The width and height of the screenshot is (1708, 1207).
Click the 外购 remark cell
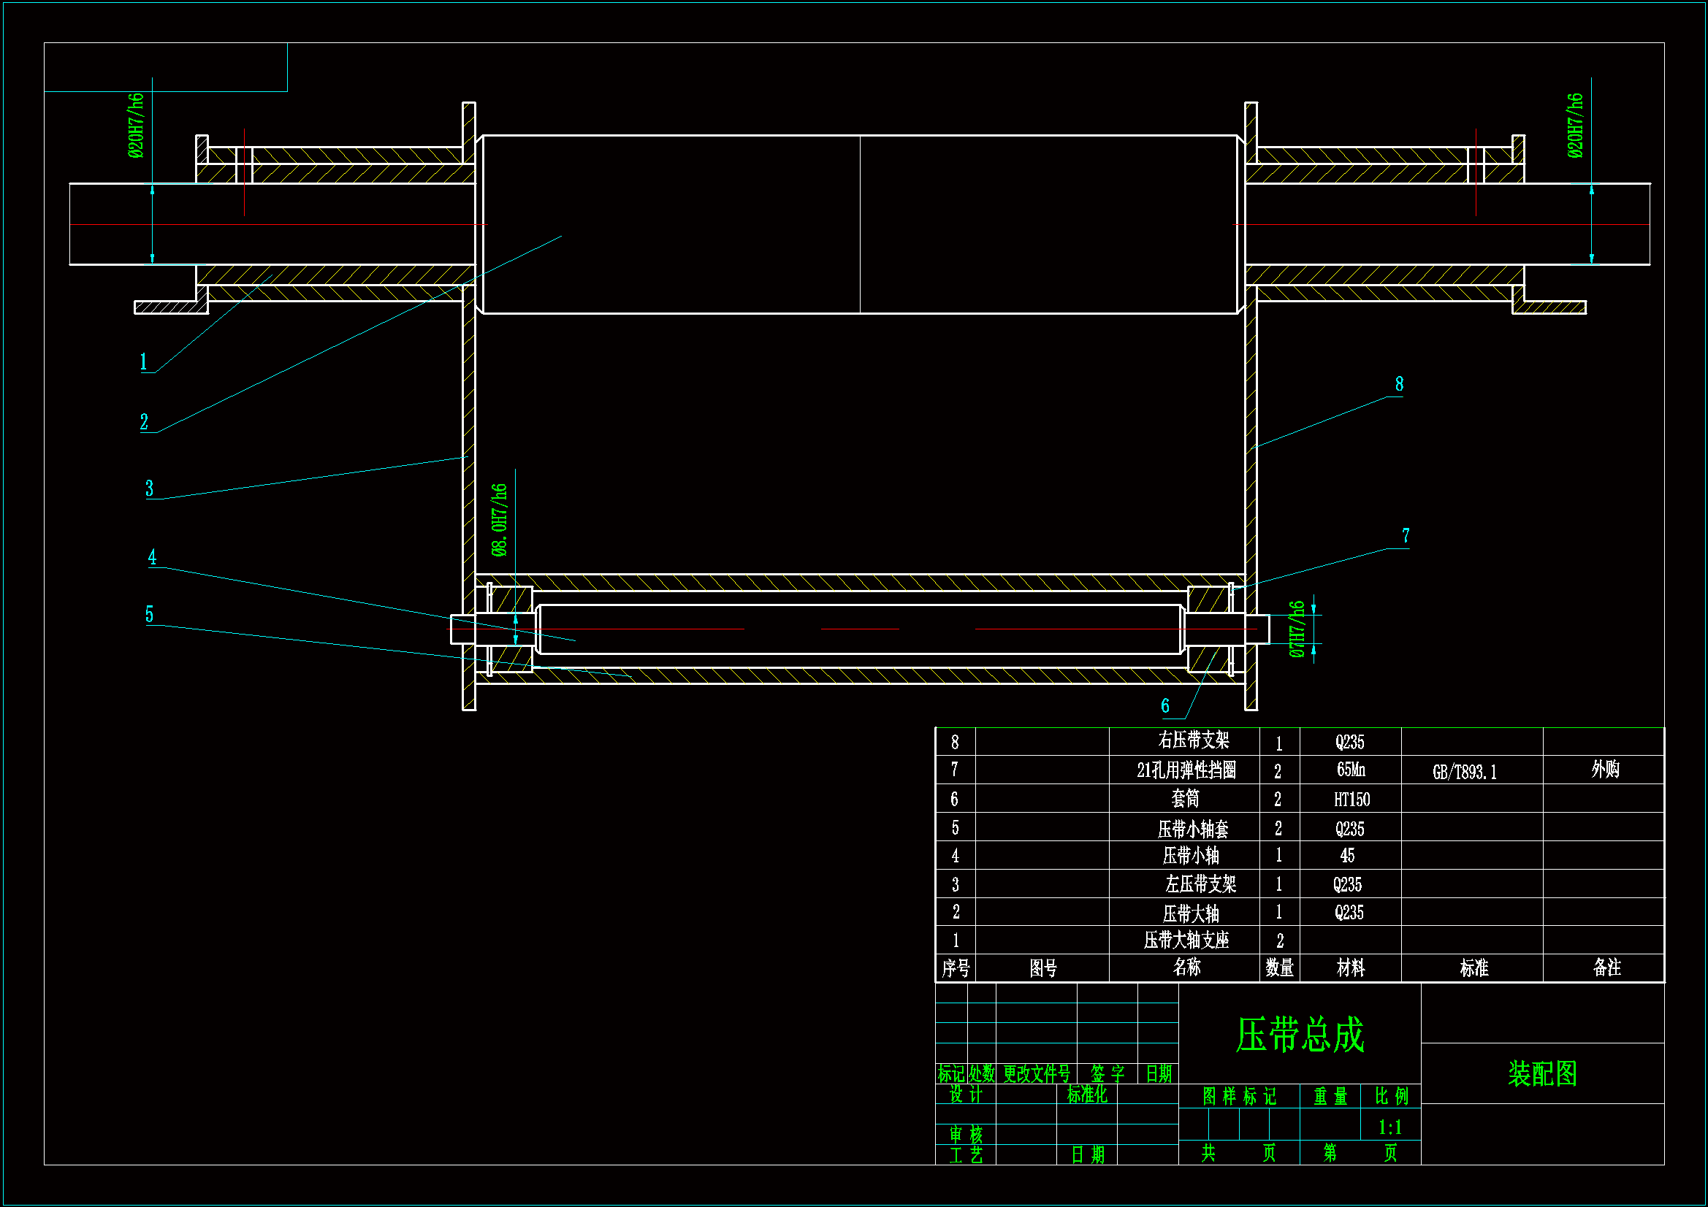1604,770
